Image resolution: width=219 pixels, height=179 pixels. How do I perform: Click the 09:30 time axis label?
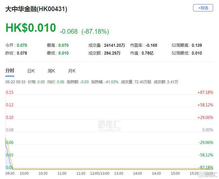10,173
